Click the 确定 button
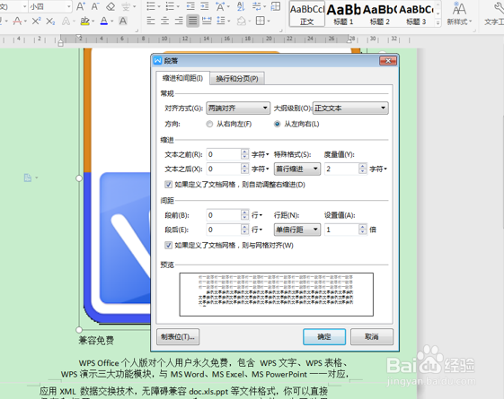The width and height of the screenshot is (504, 399). 324,337
